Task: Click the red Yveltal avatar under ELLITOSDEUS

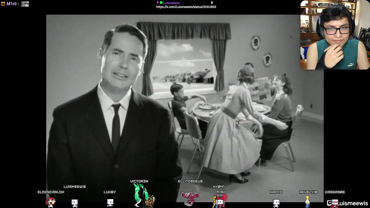Action: [x=190, y=198]
